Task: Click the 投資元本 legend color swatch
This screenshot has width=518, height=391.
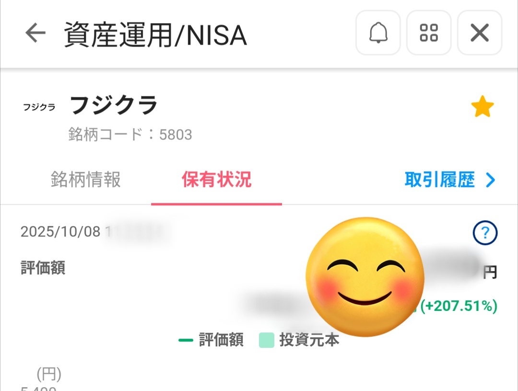Action: tap(266, 340)
